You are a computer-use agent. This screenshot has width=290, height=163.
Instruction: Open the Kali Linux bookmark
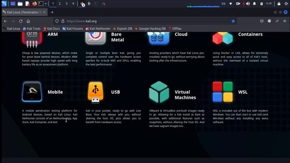(x=12, y=29)
